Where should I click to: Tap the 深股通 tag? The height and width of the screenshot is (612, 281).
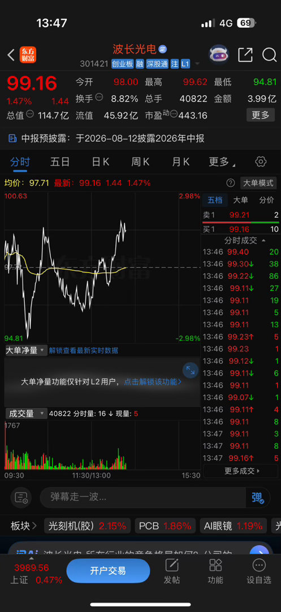point(157,63)
